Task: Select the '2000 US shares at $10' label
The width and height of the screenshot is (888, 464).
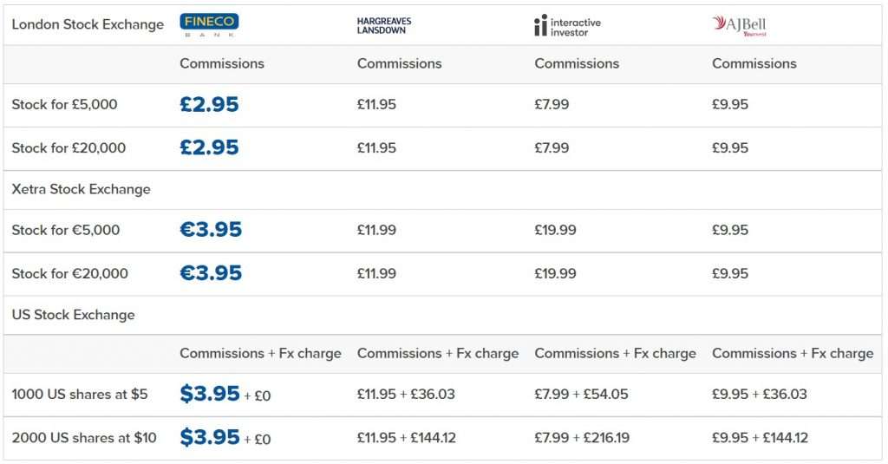Action: click(84, 437)
